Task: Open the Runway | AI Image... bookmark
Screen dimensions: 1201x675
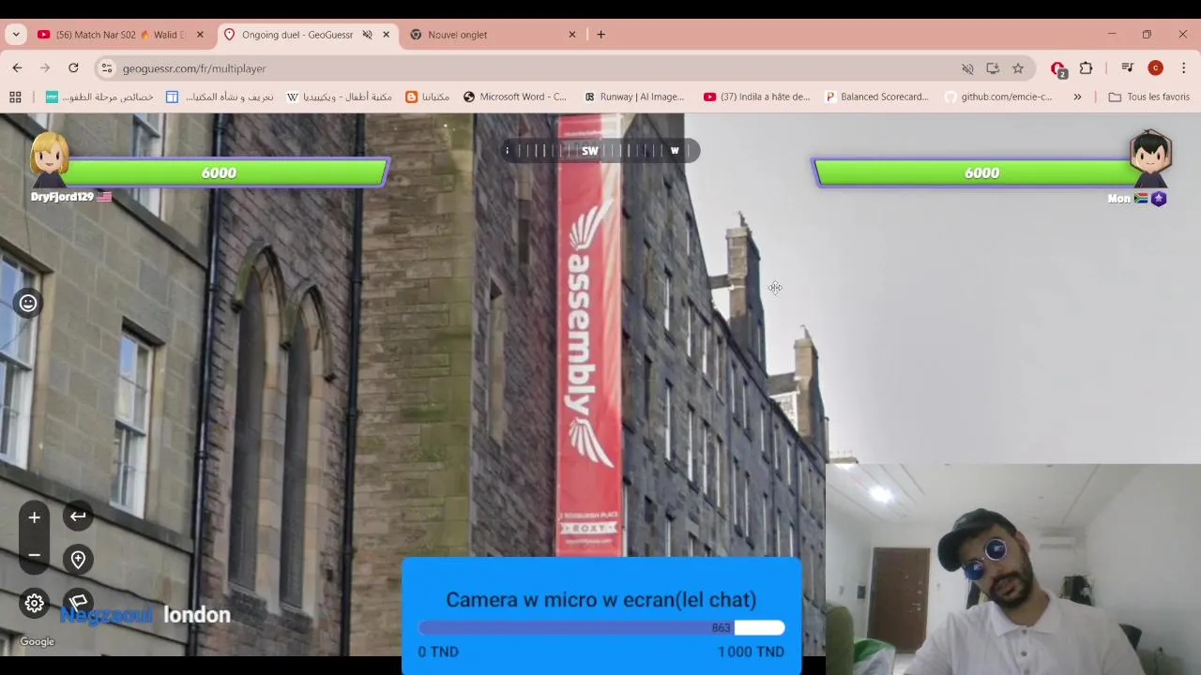Action: point(634,97)
